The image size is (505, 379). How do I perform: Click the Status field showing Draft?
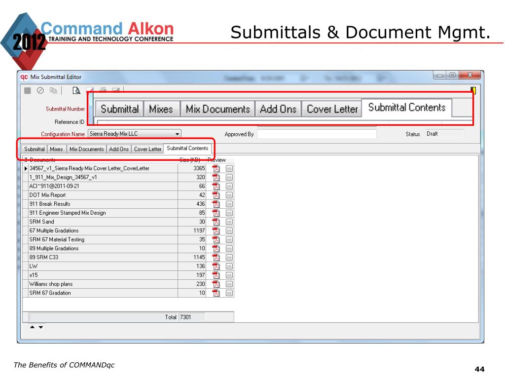coord(444,134)
